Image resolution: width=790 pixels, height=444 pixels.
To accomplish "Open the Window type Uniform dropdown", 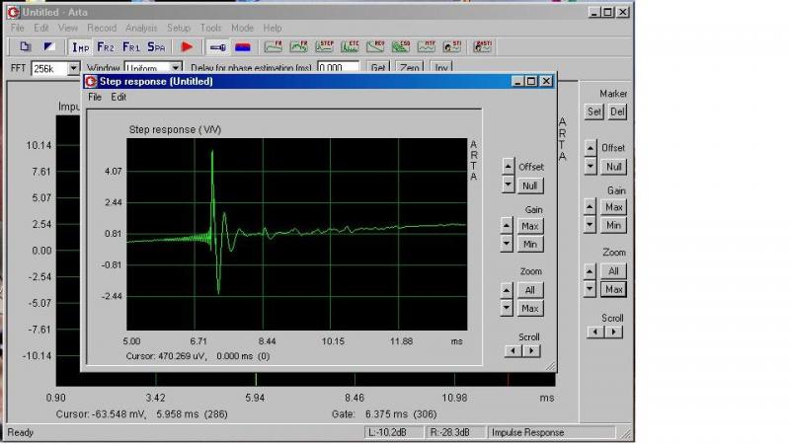I will (179, 68).
